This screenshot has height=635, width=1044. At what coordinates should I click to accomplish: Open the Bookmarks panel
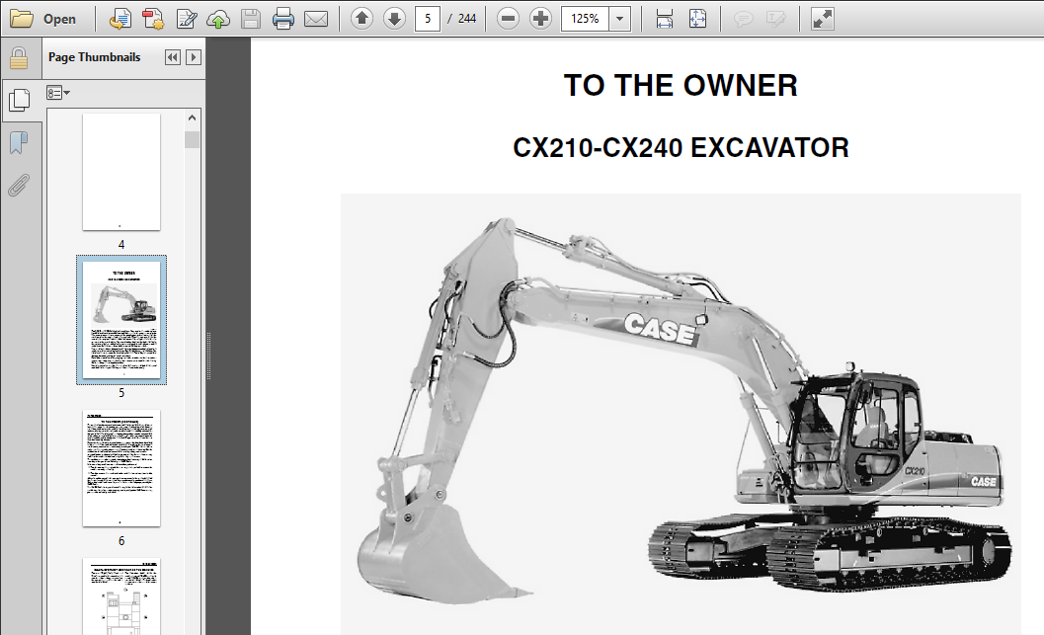pyautogui.click(x=19, y=142)
